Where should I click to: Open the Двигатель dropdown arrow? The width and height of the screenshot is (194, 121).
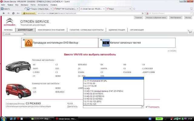(x=142, y=107)
